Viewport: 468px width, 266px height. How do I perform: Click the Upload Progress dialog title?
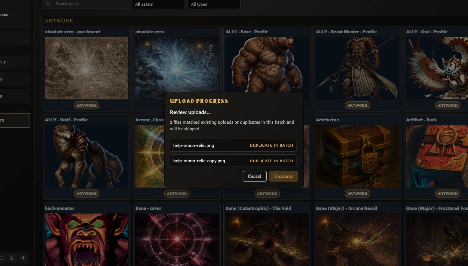point(199,101)
